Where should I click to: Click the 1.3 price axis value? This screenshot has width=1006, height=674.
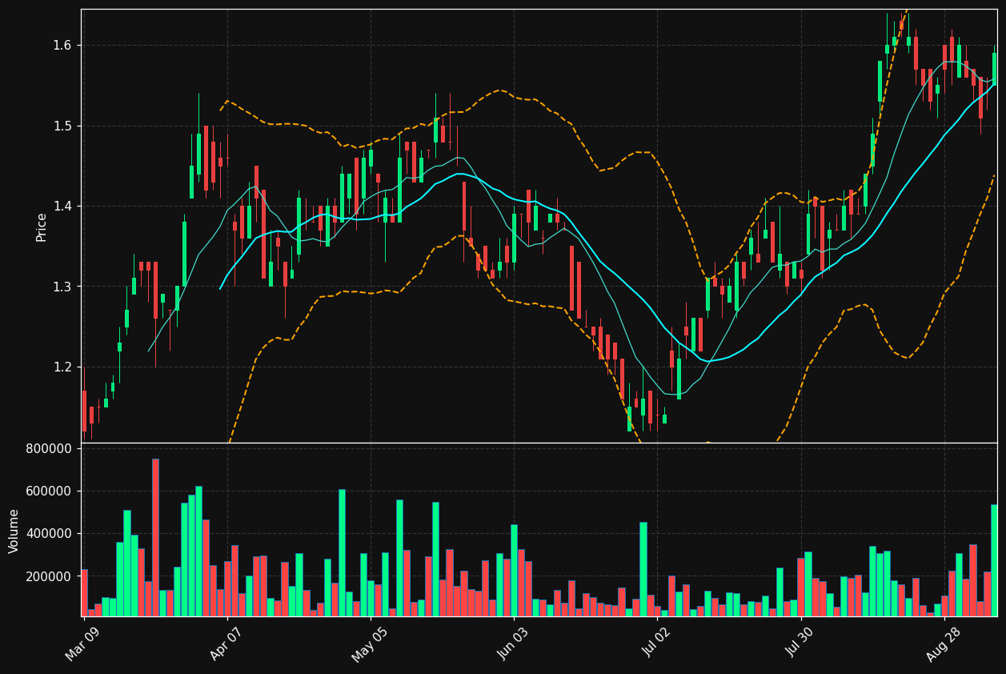[x=62, y=287]
